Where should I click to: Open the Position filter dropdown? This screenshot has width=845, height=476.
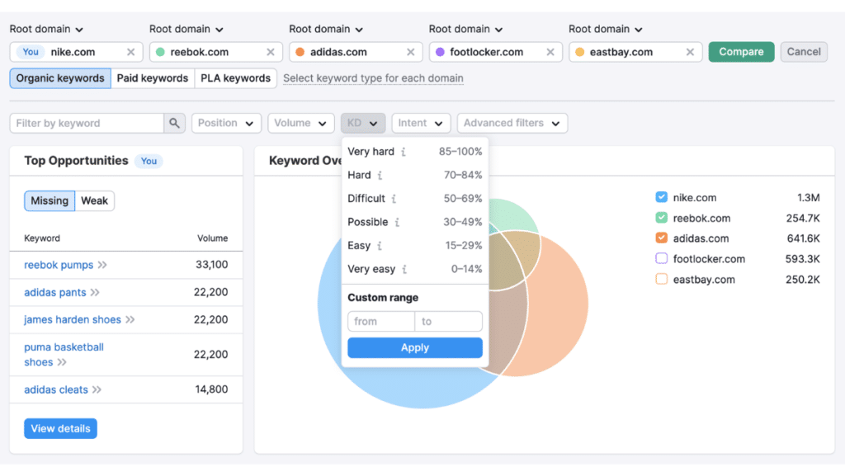[x=226, y=123]
